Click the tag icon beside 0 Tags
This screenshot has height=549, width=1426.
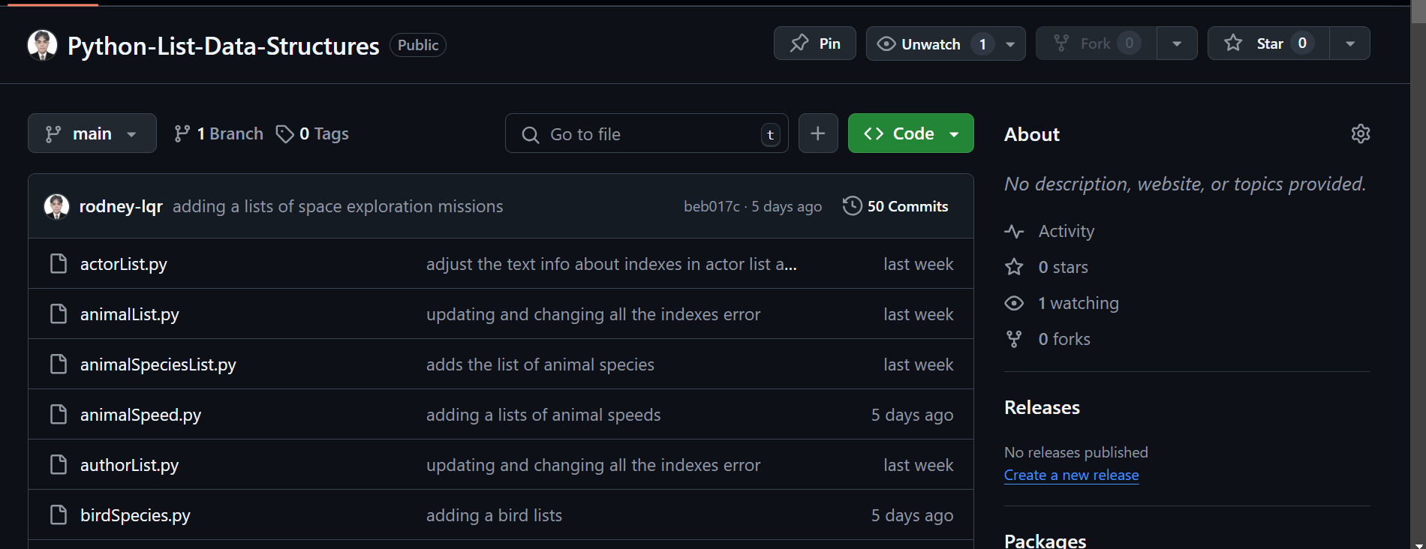(284, 133)
